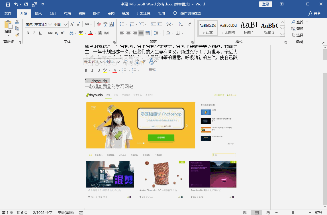327x215 pixels.
Task: Toggle subscript formatting
Action: (x=56, y=33)
